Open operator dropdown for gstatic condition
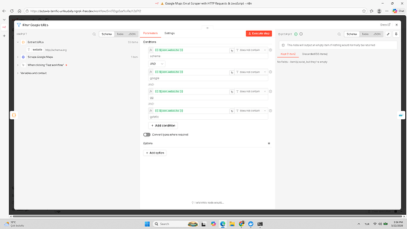The width and height of the screenshot is (407, 229). [251, 110]
